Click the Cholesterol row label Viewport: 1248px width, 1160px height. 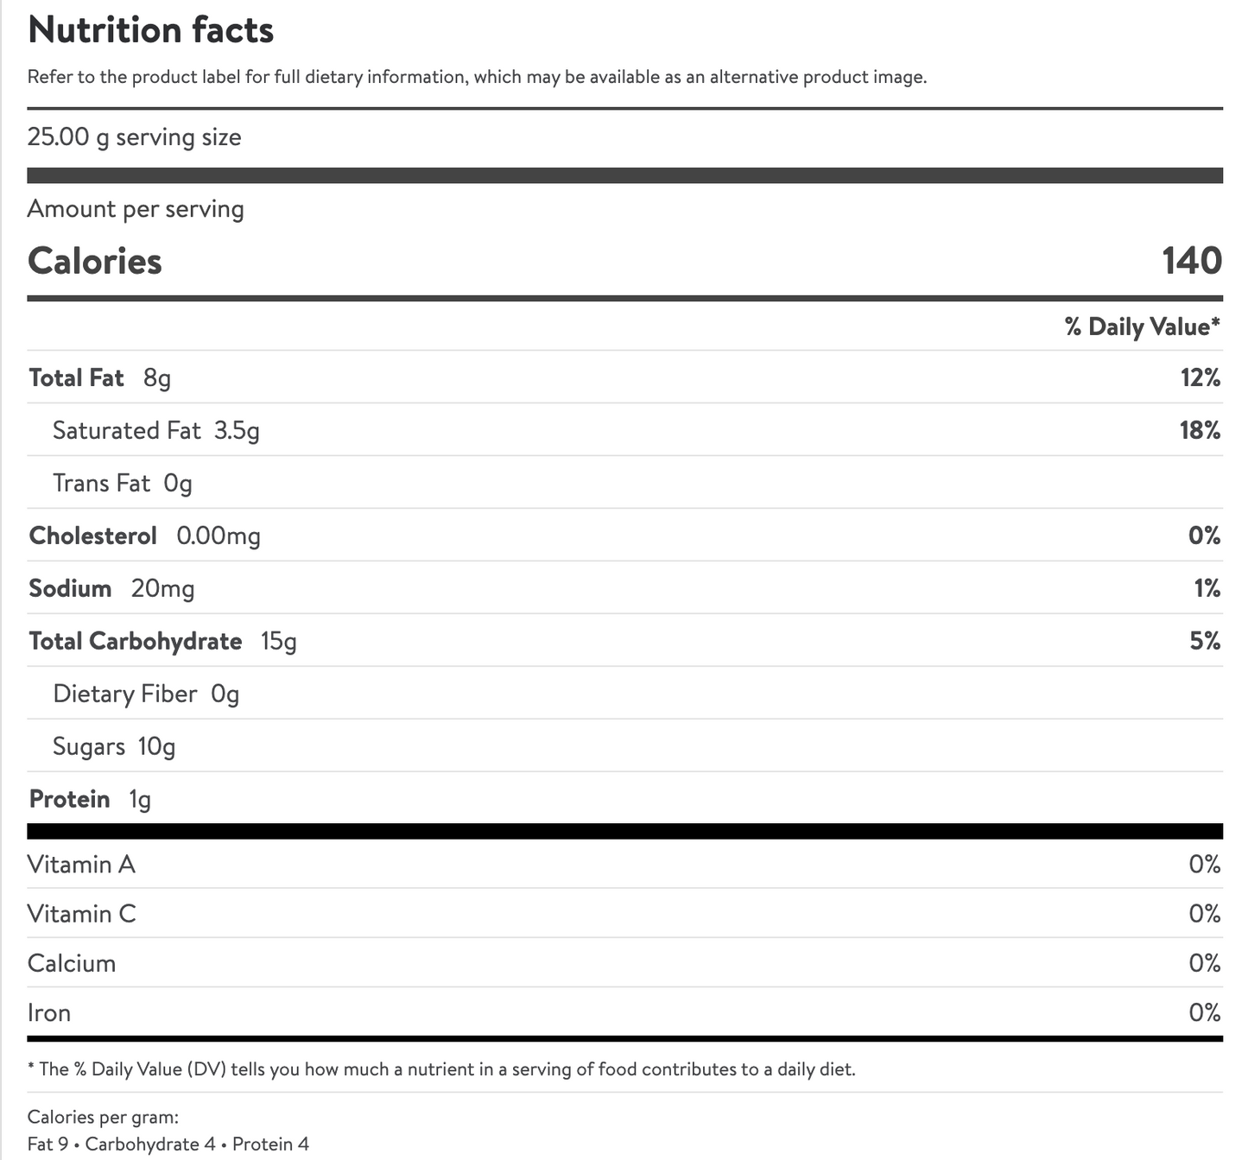(x=93, y=536)
